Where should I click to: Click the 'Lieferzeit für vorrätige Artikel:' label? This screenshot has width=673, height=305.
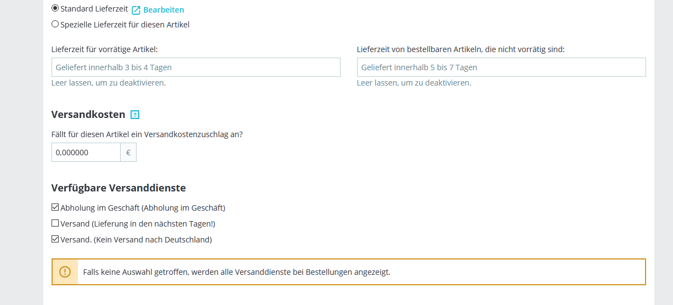104,49
